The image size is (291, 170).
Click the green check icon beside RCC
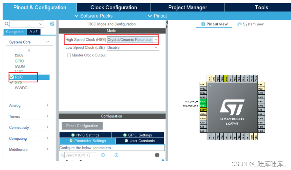[x=12, y=77]
